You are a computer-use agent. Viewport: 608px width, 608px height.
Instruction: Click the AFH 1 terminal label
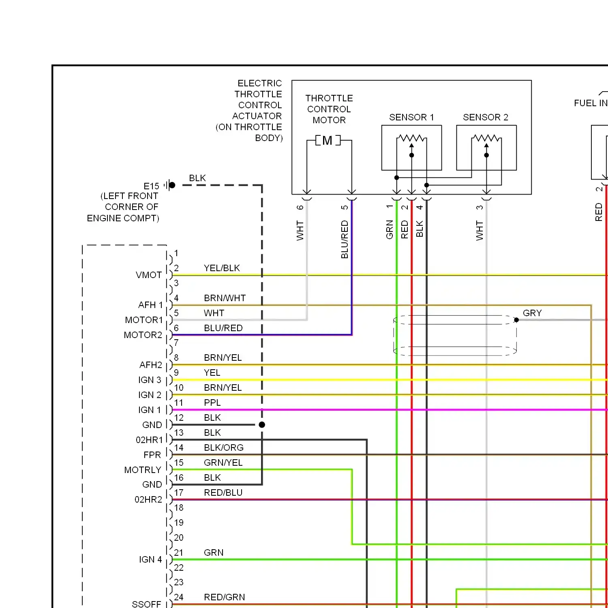coord(150,305)
